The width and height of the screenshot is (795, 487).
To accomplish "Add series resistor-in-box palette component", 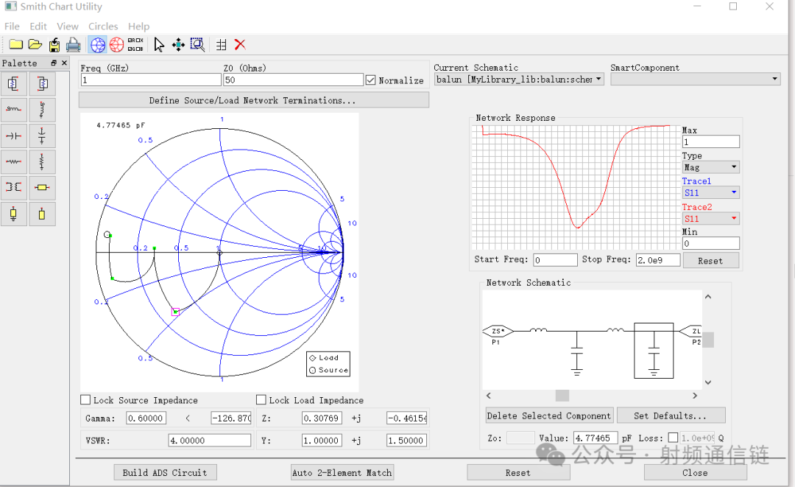I will pos(14,84).
